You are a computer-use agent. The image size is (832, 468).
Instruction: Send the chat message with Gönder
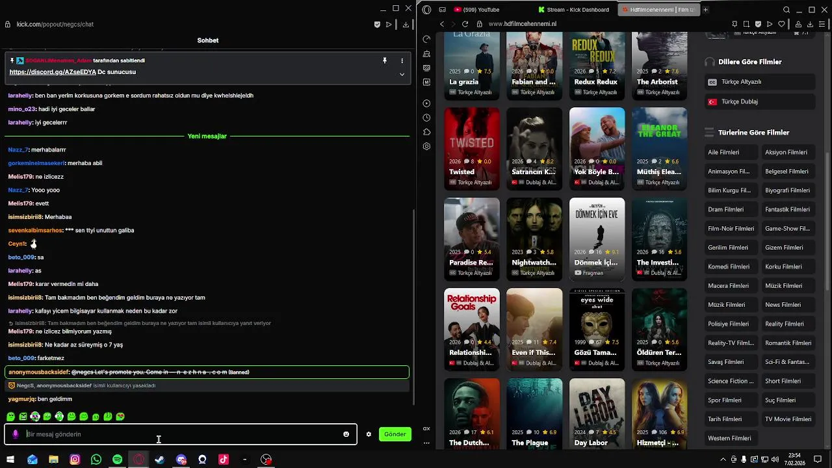tap(395, 434)
